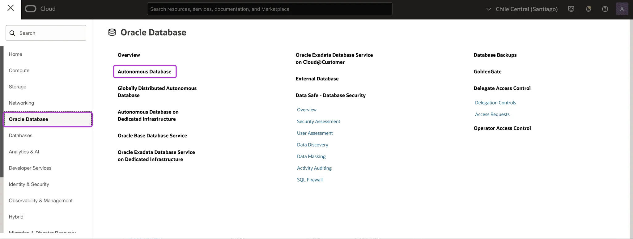The image size is (633, 239).
Task: Select Identity & Security in the sidebar
Action: click(x=29, y=184)
